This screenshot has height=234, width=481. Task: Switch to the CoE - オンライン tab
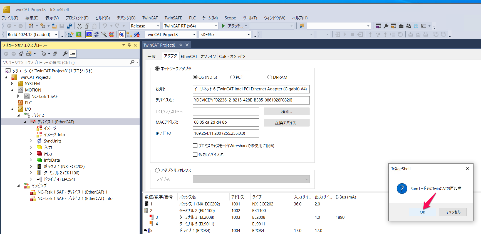232,56
